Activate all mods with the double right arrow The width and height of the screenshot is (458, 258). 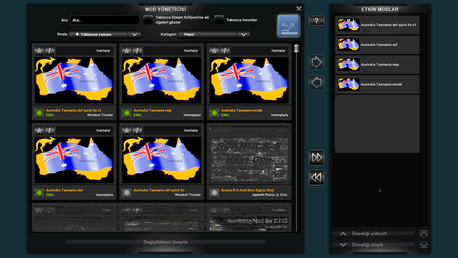pyautogui.click(x=316, y=158)
